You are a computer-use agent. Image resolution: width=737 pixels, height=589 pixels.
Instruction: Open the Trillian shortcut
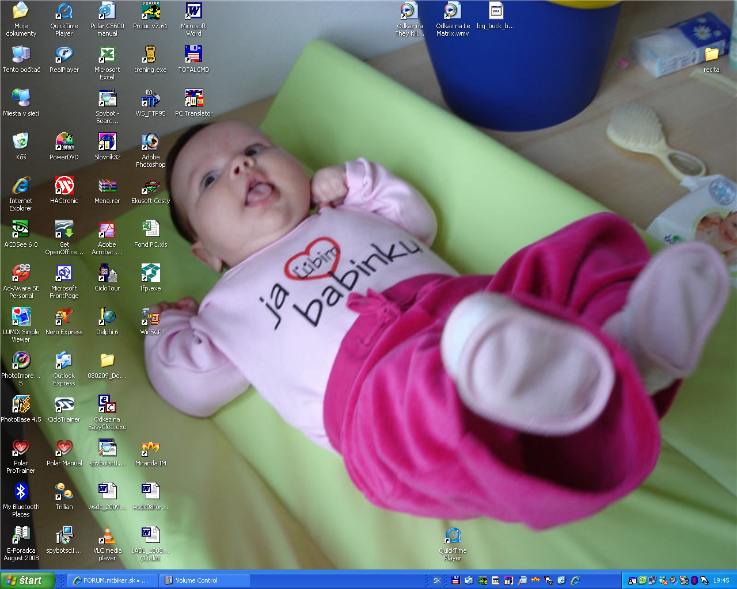(64, 492)
